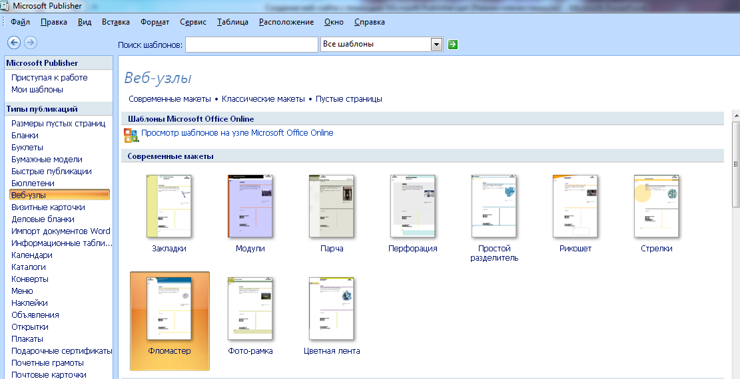Image resolution: width=740 pixels, height=379 pixels.
Task: Select the 'Цветная лента' template thumbnail
Action: pyautogui.click(x=331, y=309)
